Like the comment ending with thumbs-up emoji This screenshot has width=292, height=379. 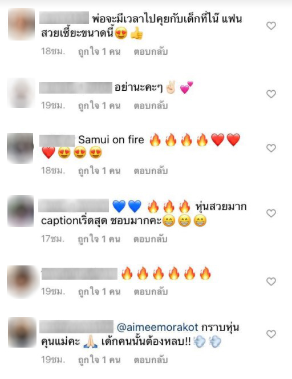tap(271, 26)
